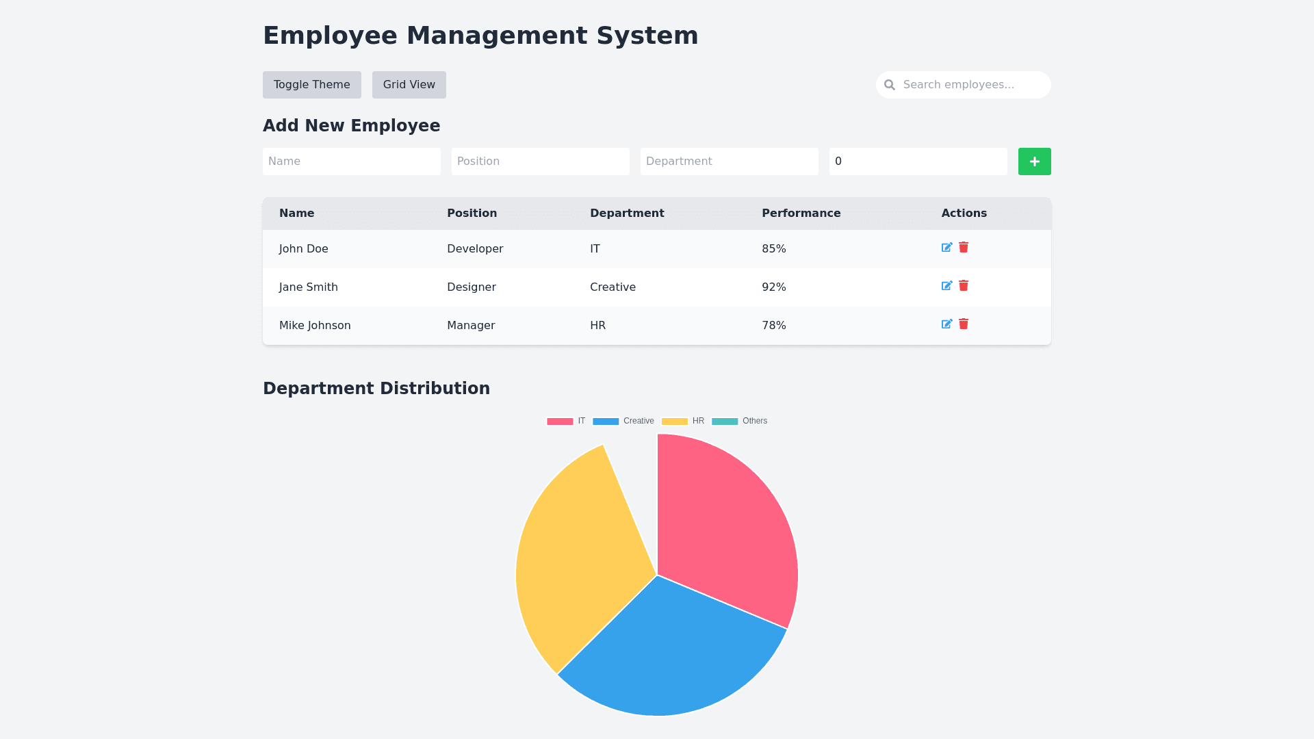Image resolution: width=1314 pixels, height=739 pixels.
Task: Click the performance number field
Action: [918, 161]
